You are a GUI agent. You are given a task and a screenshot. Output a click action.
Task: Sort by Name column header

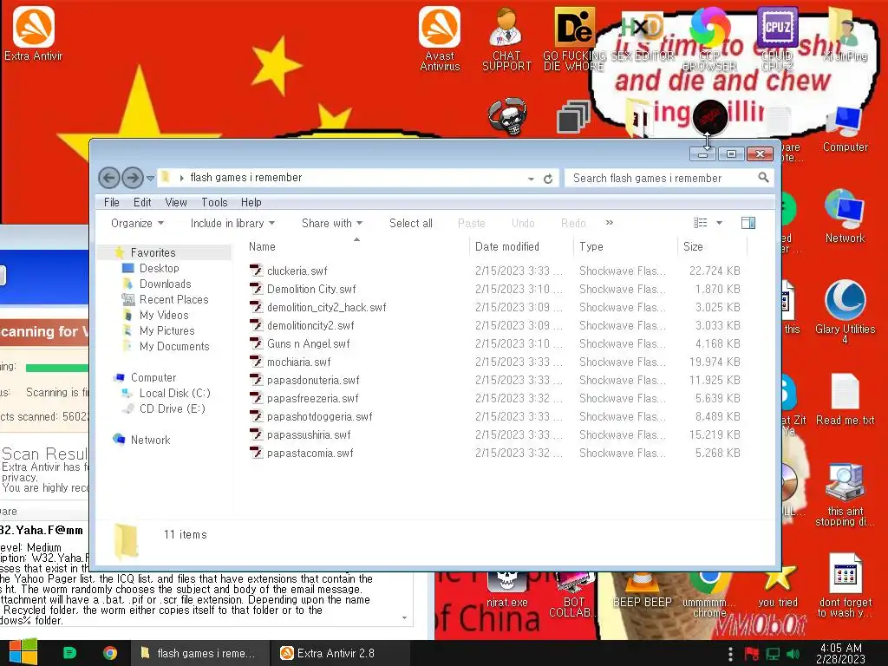tap(356, 246)
